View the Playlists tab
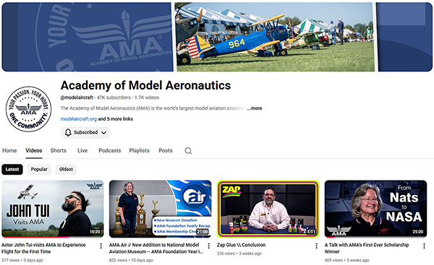434x265 pixels. click(x=139, y=151)
